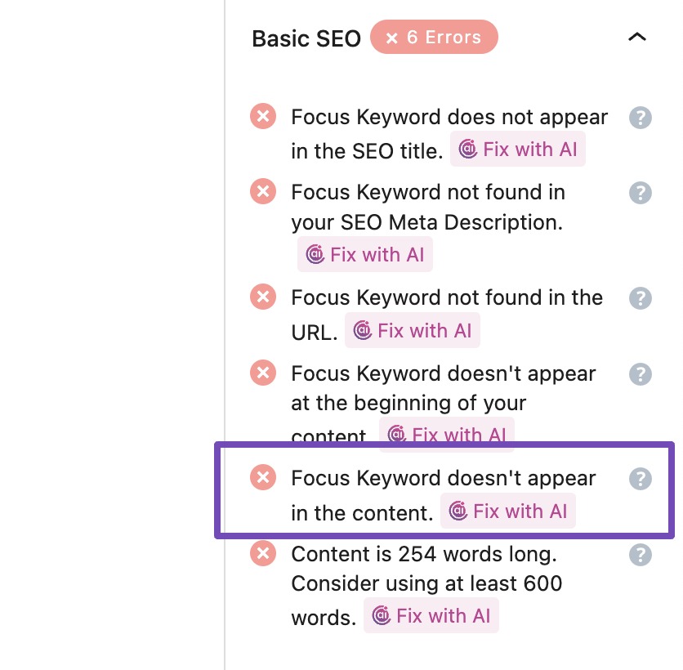Open help for the Meta Description error
Screen dimensions: 683x670
(641, 193)
